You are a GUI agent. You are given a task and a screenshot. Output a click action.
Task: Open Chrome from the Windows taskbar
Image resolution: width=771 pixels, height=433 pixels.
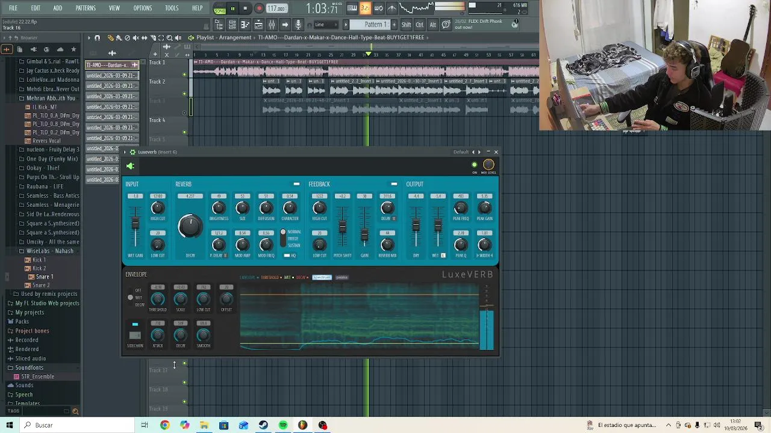click(x=164, y=425)
